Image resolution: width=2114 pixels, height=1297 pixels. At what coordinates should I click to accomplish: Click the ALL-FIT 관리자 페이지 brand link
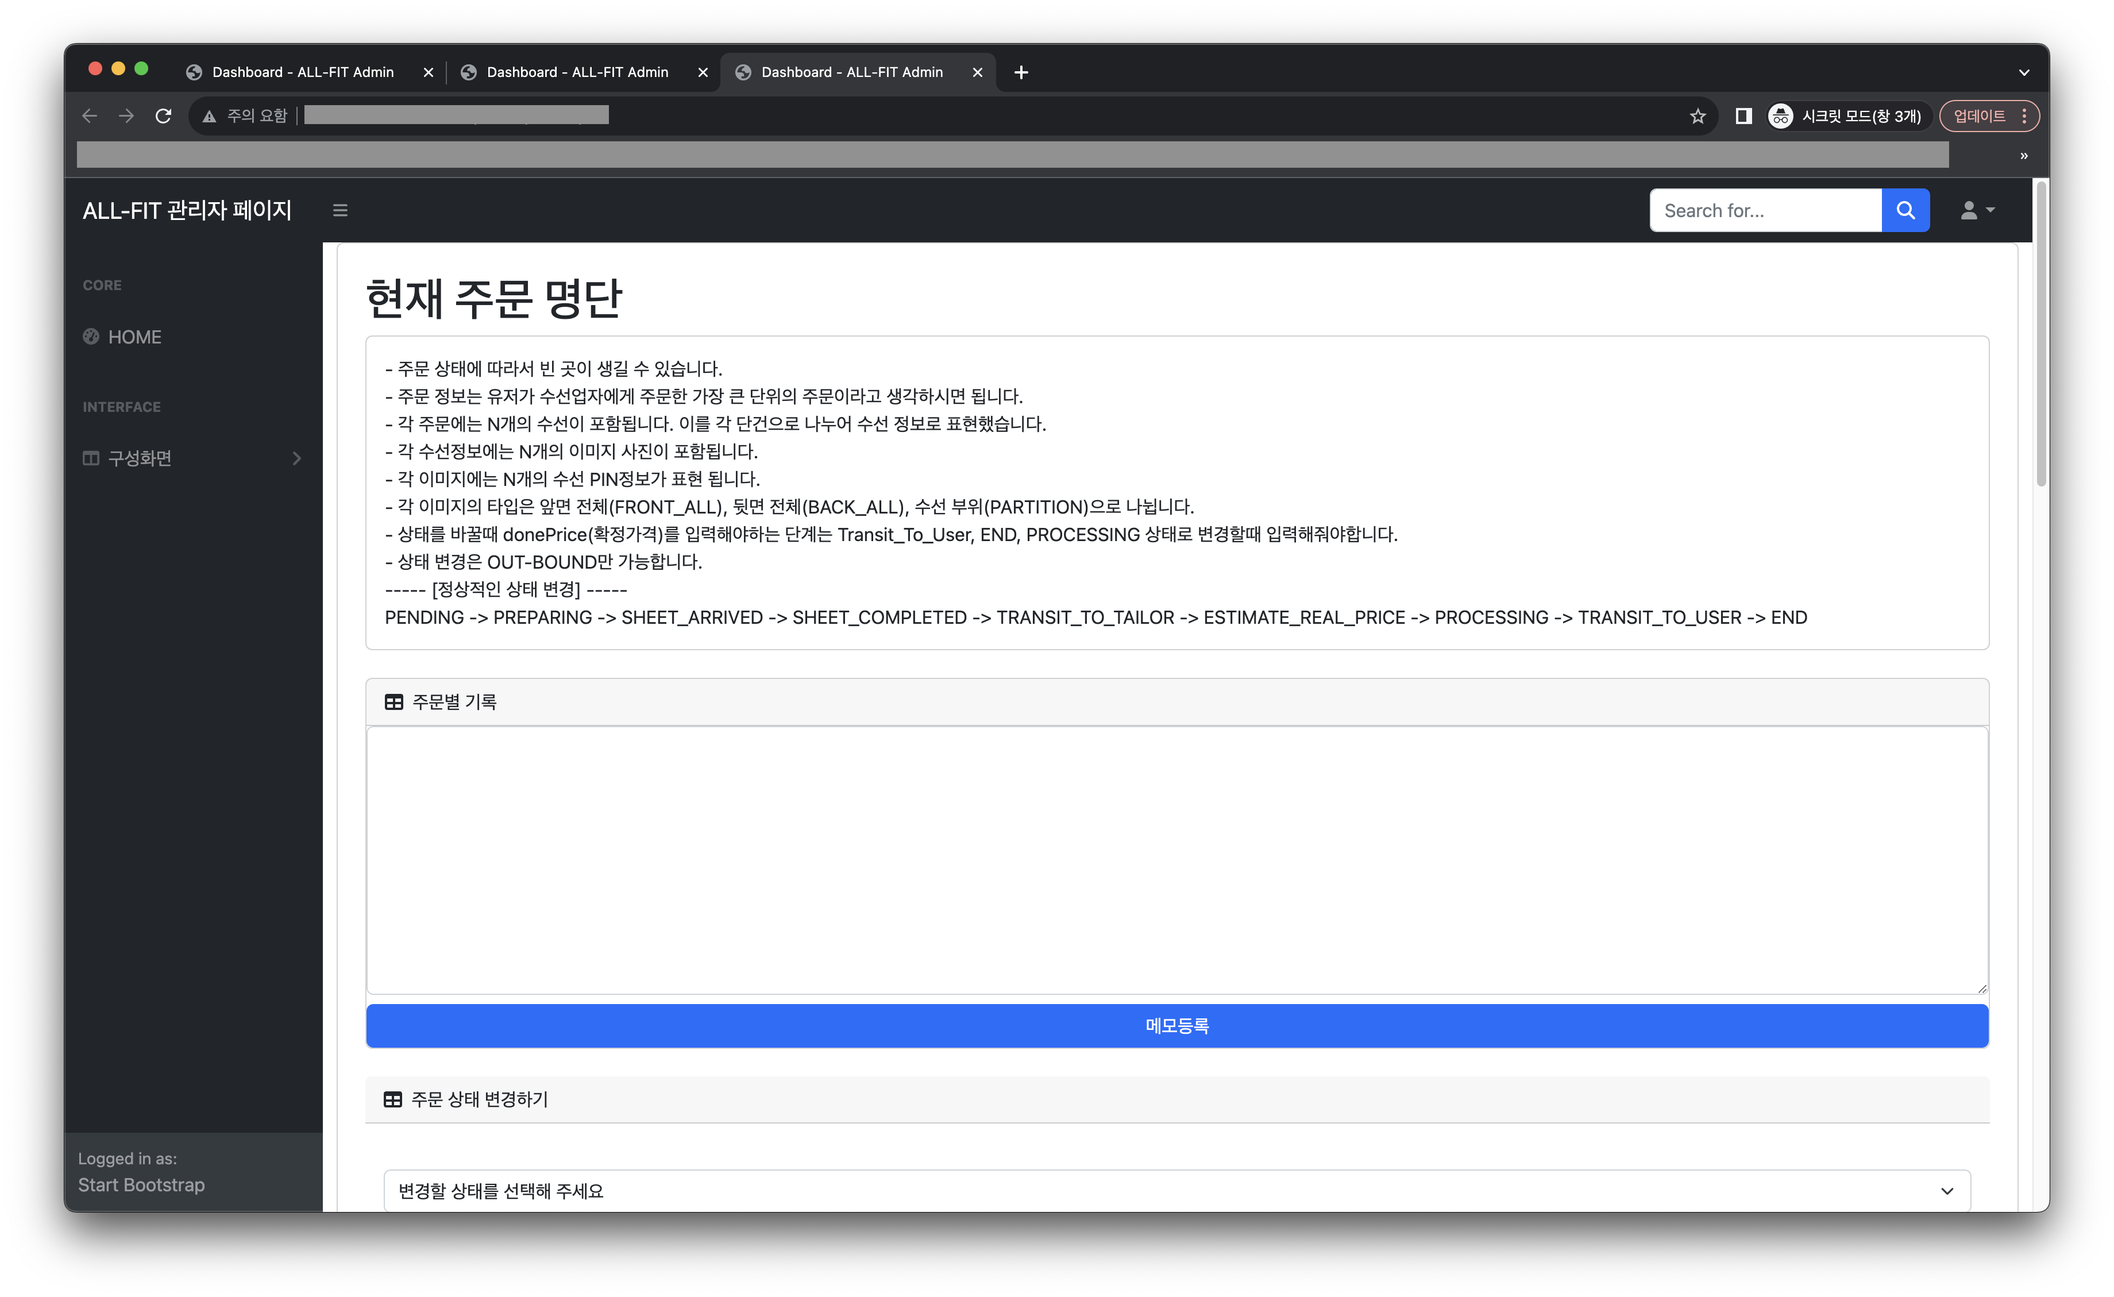coord(187,210)
